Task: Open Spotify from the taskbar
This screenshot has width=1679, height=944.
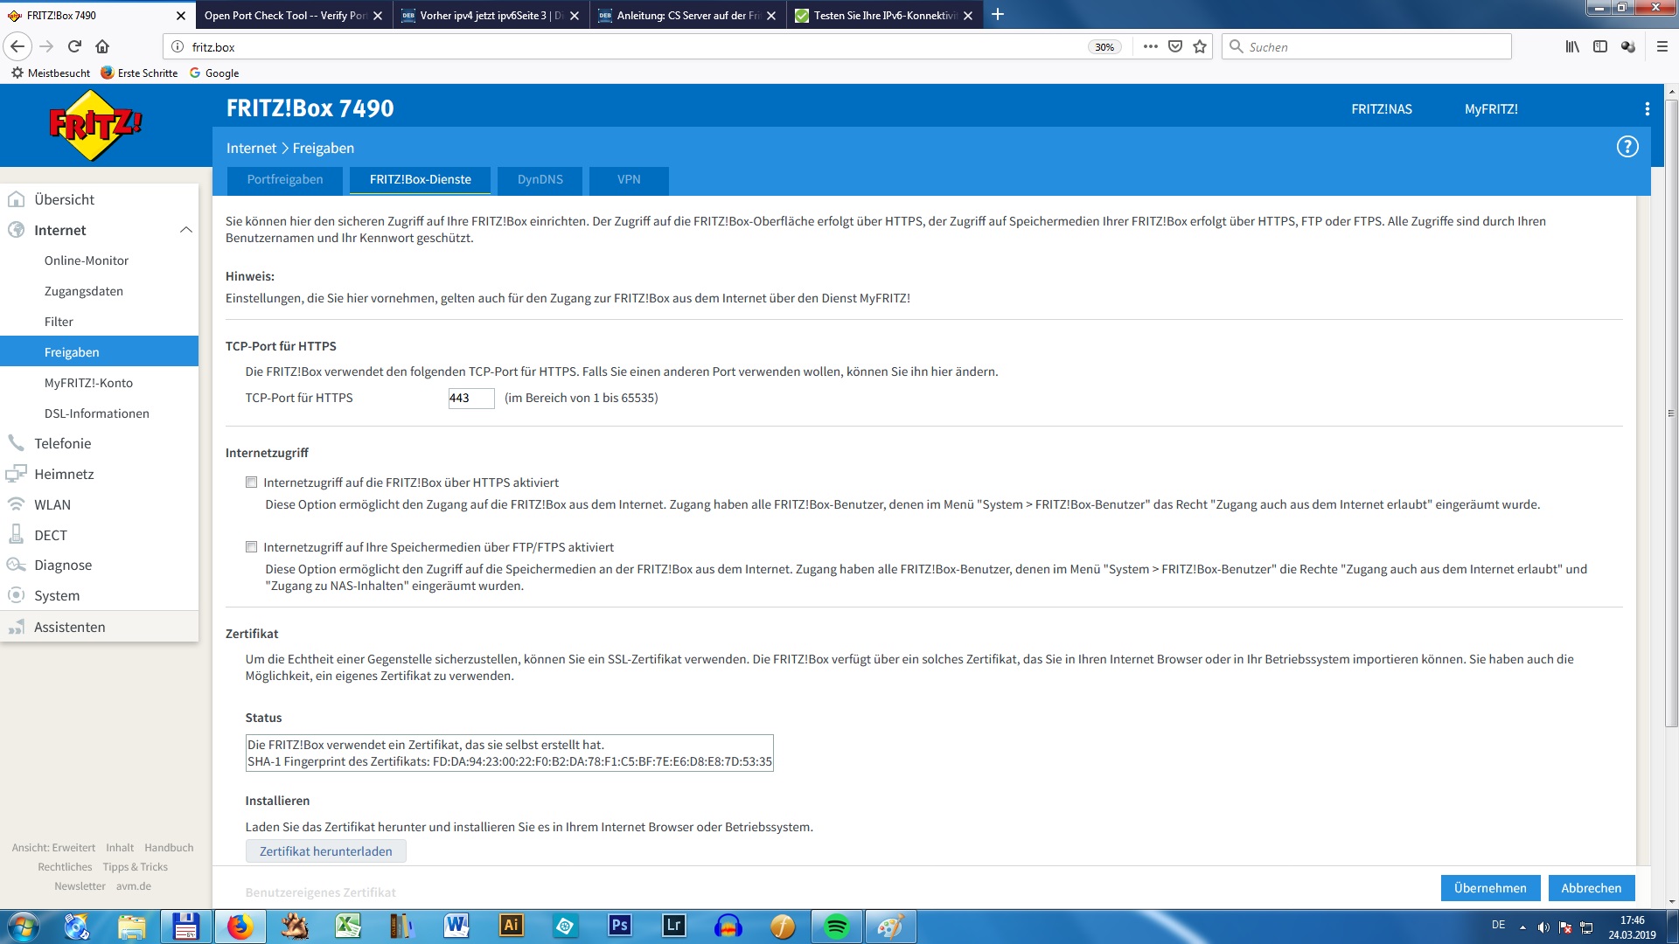Action: pos(836,927)
